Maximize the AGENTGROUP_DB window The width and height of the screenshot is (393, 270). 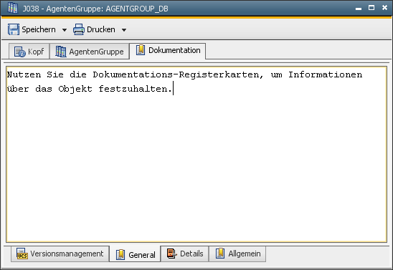point(371,8)
